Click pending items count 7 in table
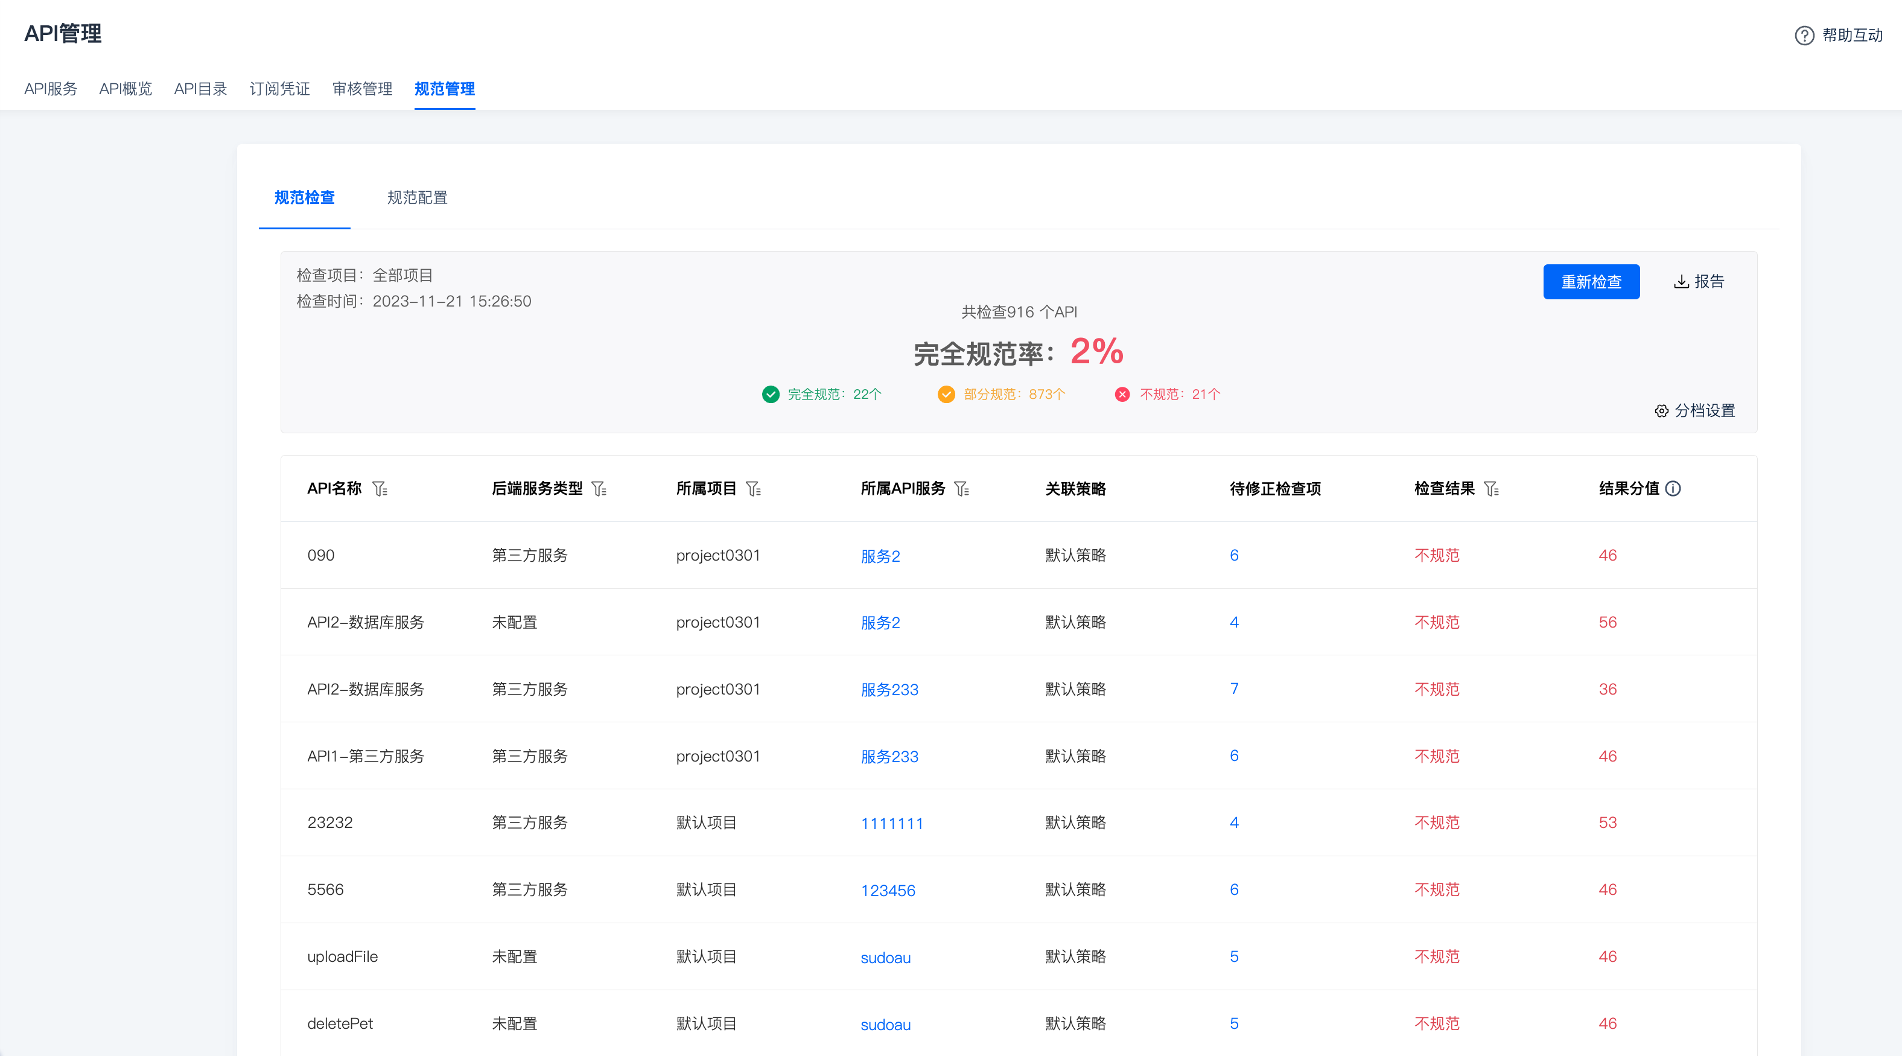 pyautogui.click(x=1235, y=689)
